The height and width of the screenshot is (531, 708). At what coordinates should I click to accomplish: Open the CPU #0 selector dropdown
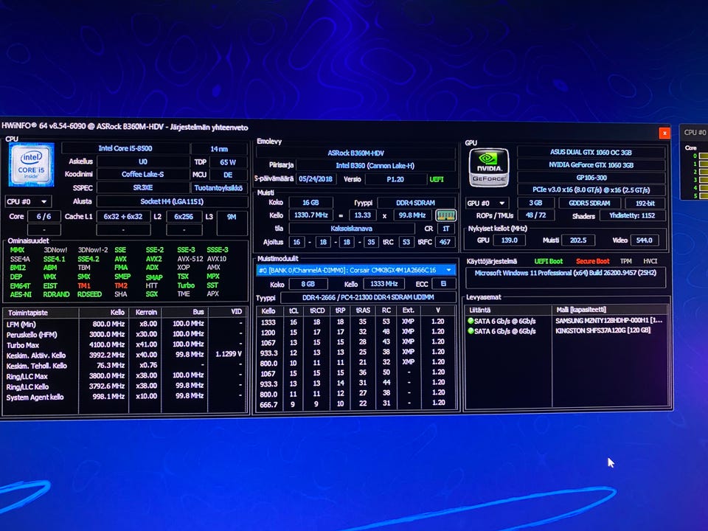pyautogui.click(x=27, y=201)
